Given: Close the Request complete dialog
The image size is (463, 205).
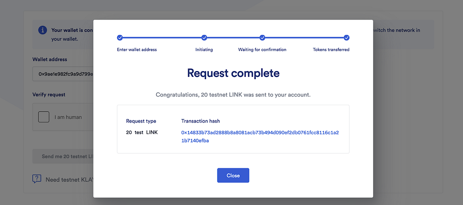Looking at the screenshot, I should pos(233,176).
